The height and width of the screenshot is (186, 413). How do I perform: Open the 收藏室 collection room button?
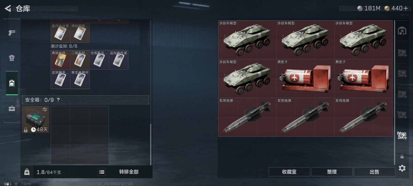[289, 172]
